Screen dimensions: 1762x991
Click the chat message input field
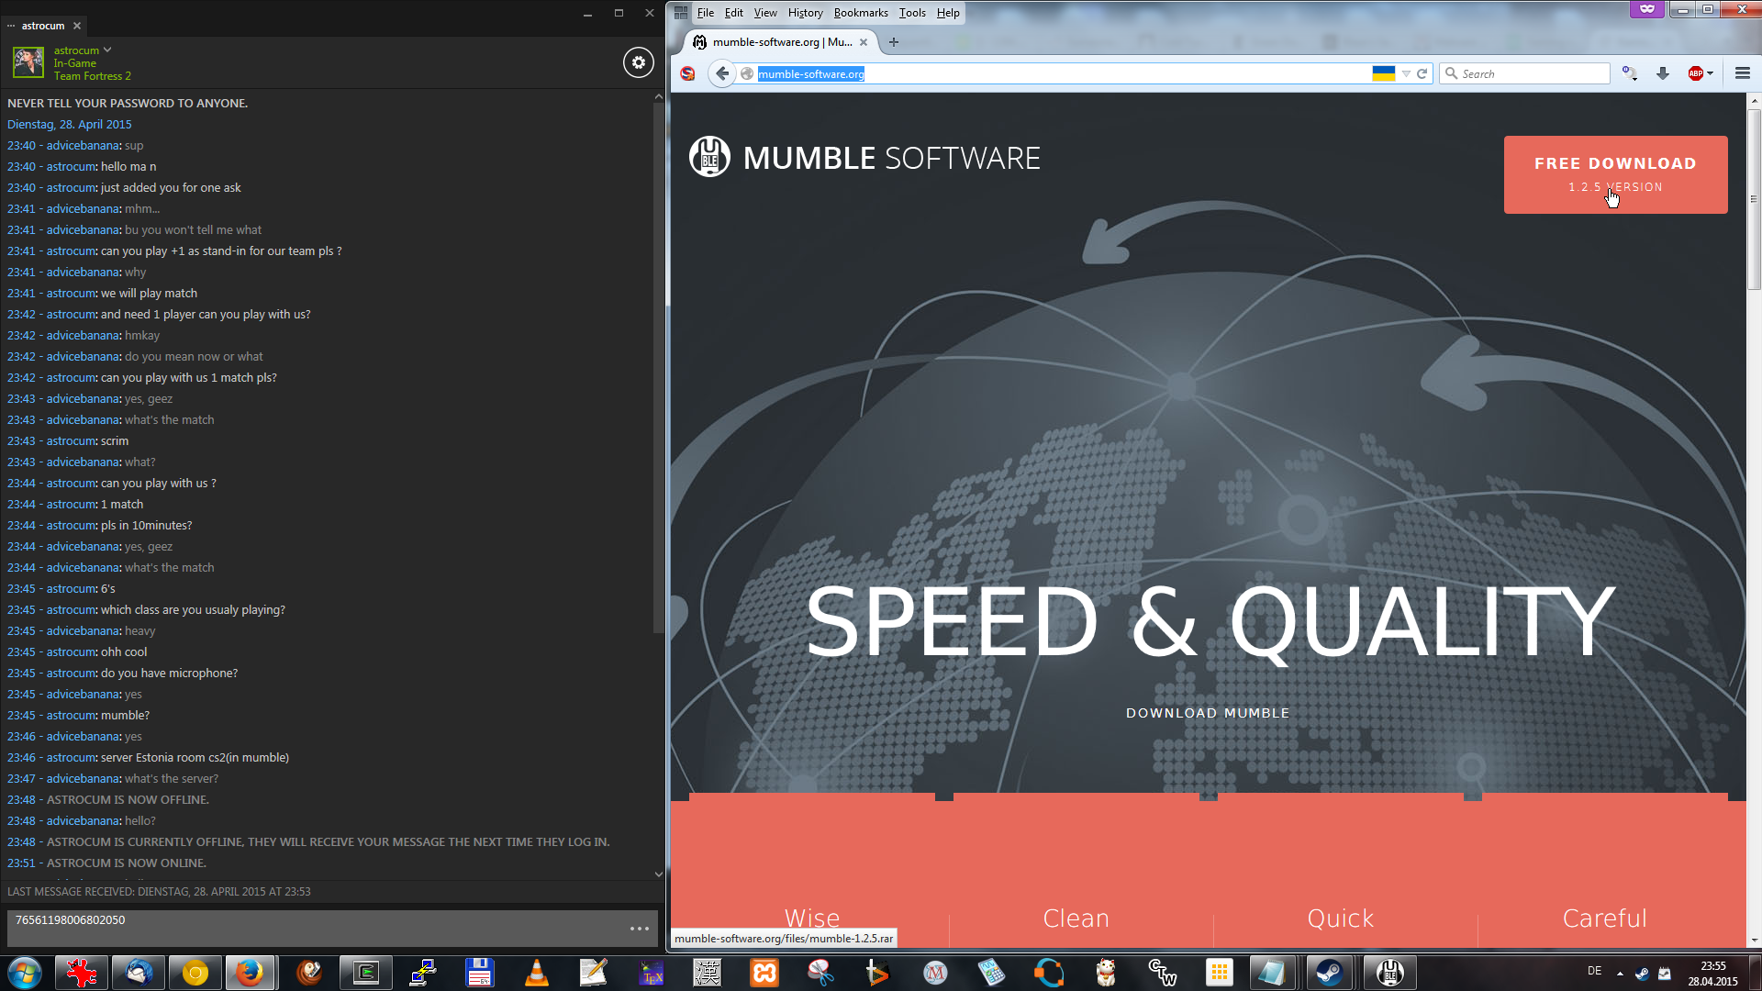click(312, 927)
